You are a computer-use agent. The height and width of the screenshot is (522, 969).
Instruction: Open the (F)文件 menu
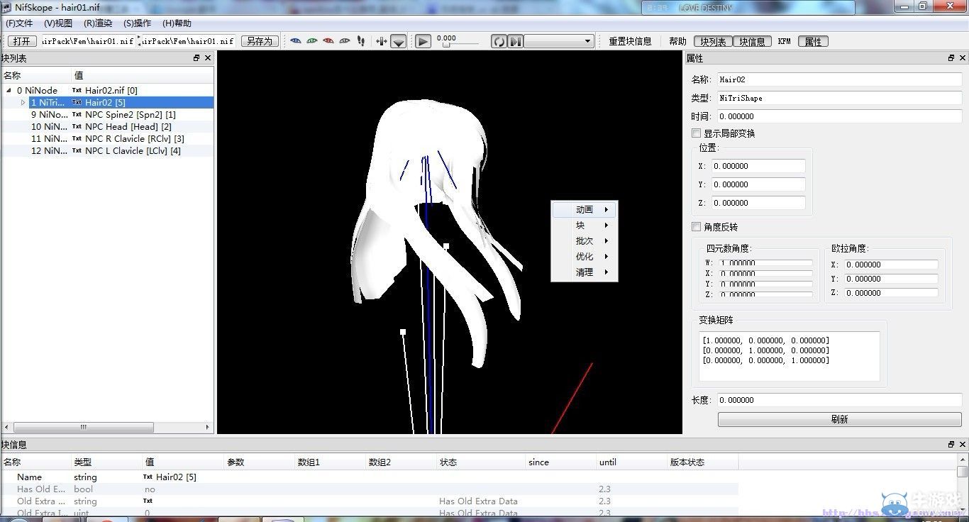(x=19, y=23)
